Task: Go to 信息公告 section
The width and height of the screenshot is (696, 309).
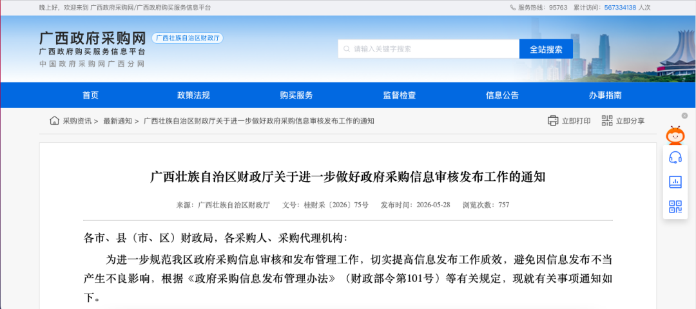Action: (503, 95)
